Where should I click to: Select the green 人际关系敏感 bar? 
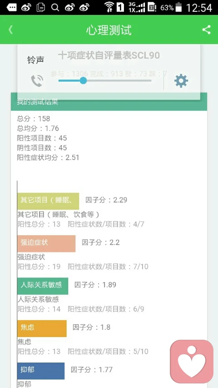point(43,286)
